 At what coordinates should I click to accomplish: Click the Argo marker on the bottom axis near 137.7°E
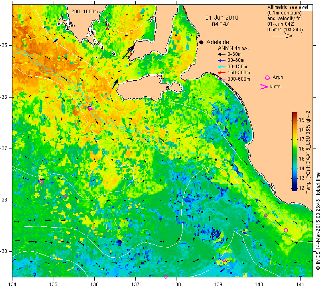coord(166,277)
